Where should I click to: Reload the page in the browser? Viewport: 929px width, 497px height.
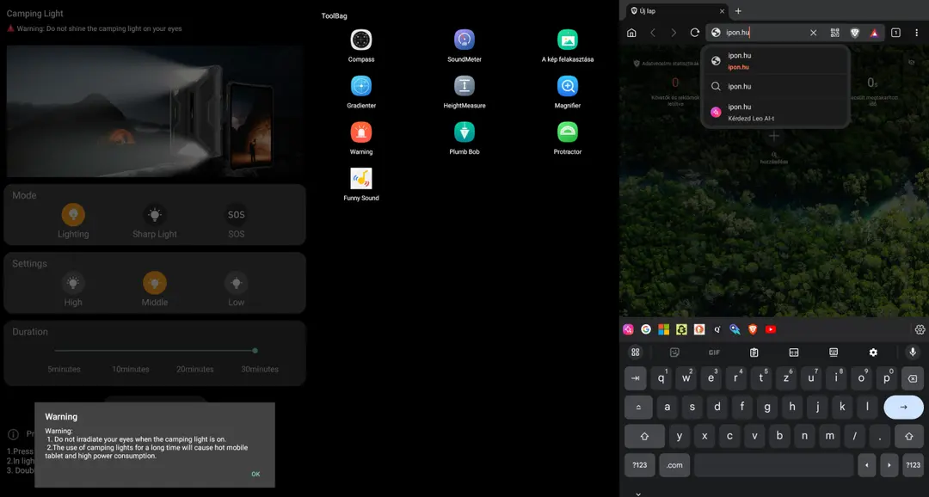[x=695, y=33]
